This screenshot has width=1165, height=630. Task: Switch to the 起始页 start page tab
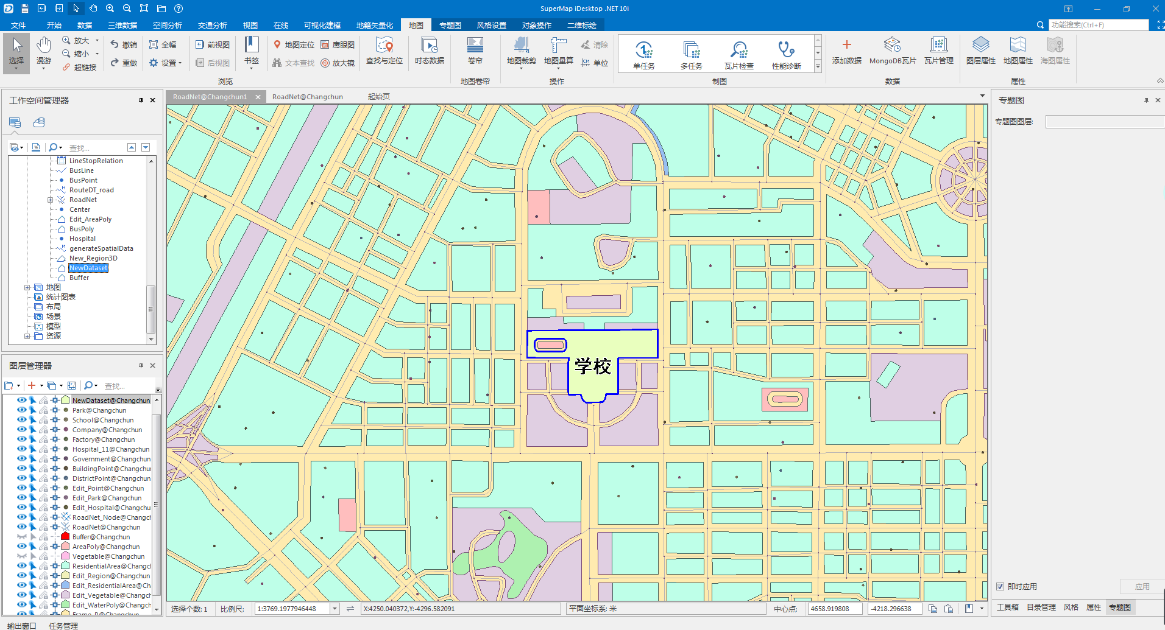pyautogui.click(x=379, y=97)
